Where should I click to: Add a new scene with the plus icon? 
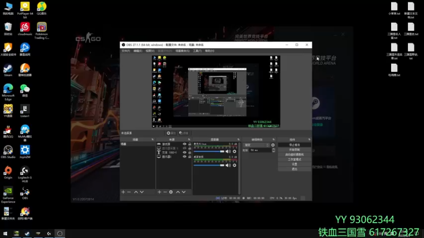(x=123, y=192)
